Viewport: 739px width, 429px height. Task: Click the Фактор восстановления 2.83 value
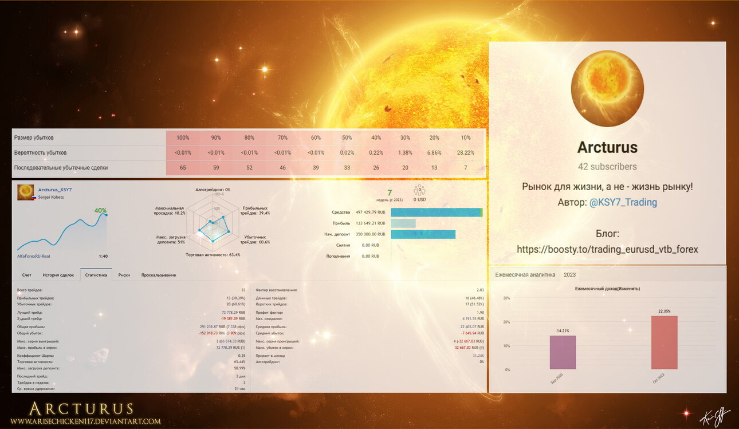[x=480, y=290]
